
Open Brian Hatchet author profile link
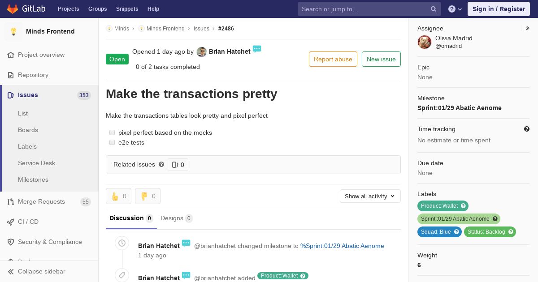pos(230,51)
